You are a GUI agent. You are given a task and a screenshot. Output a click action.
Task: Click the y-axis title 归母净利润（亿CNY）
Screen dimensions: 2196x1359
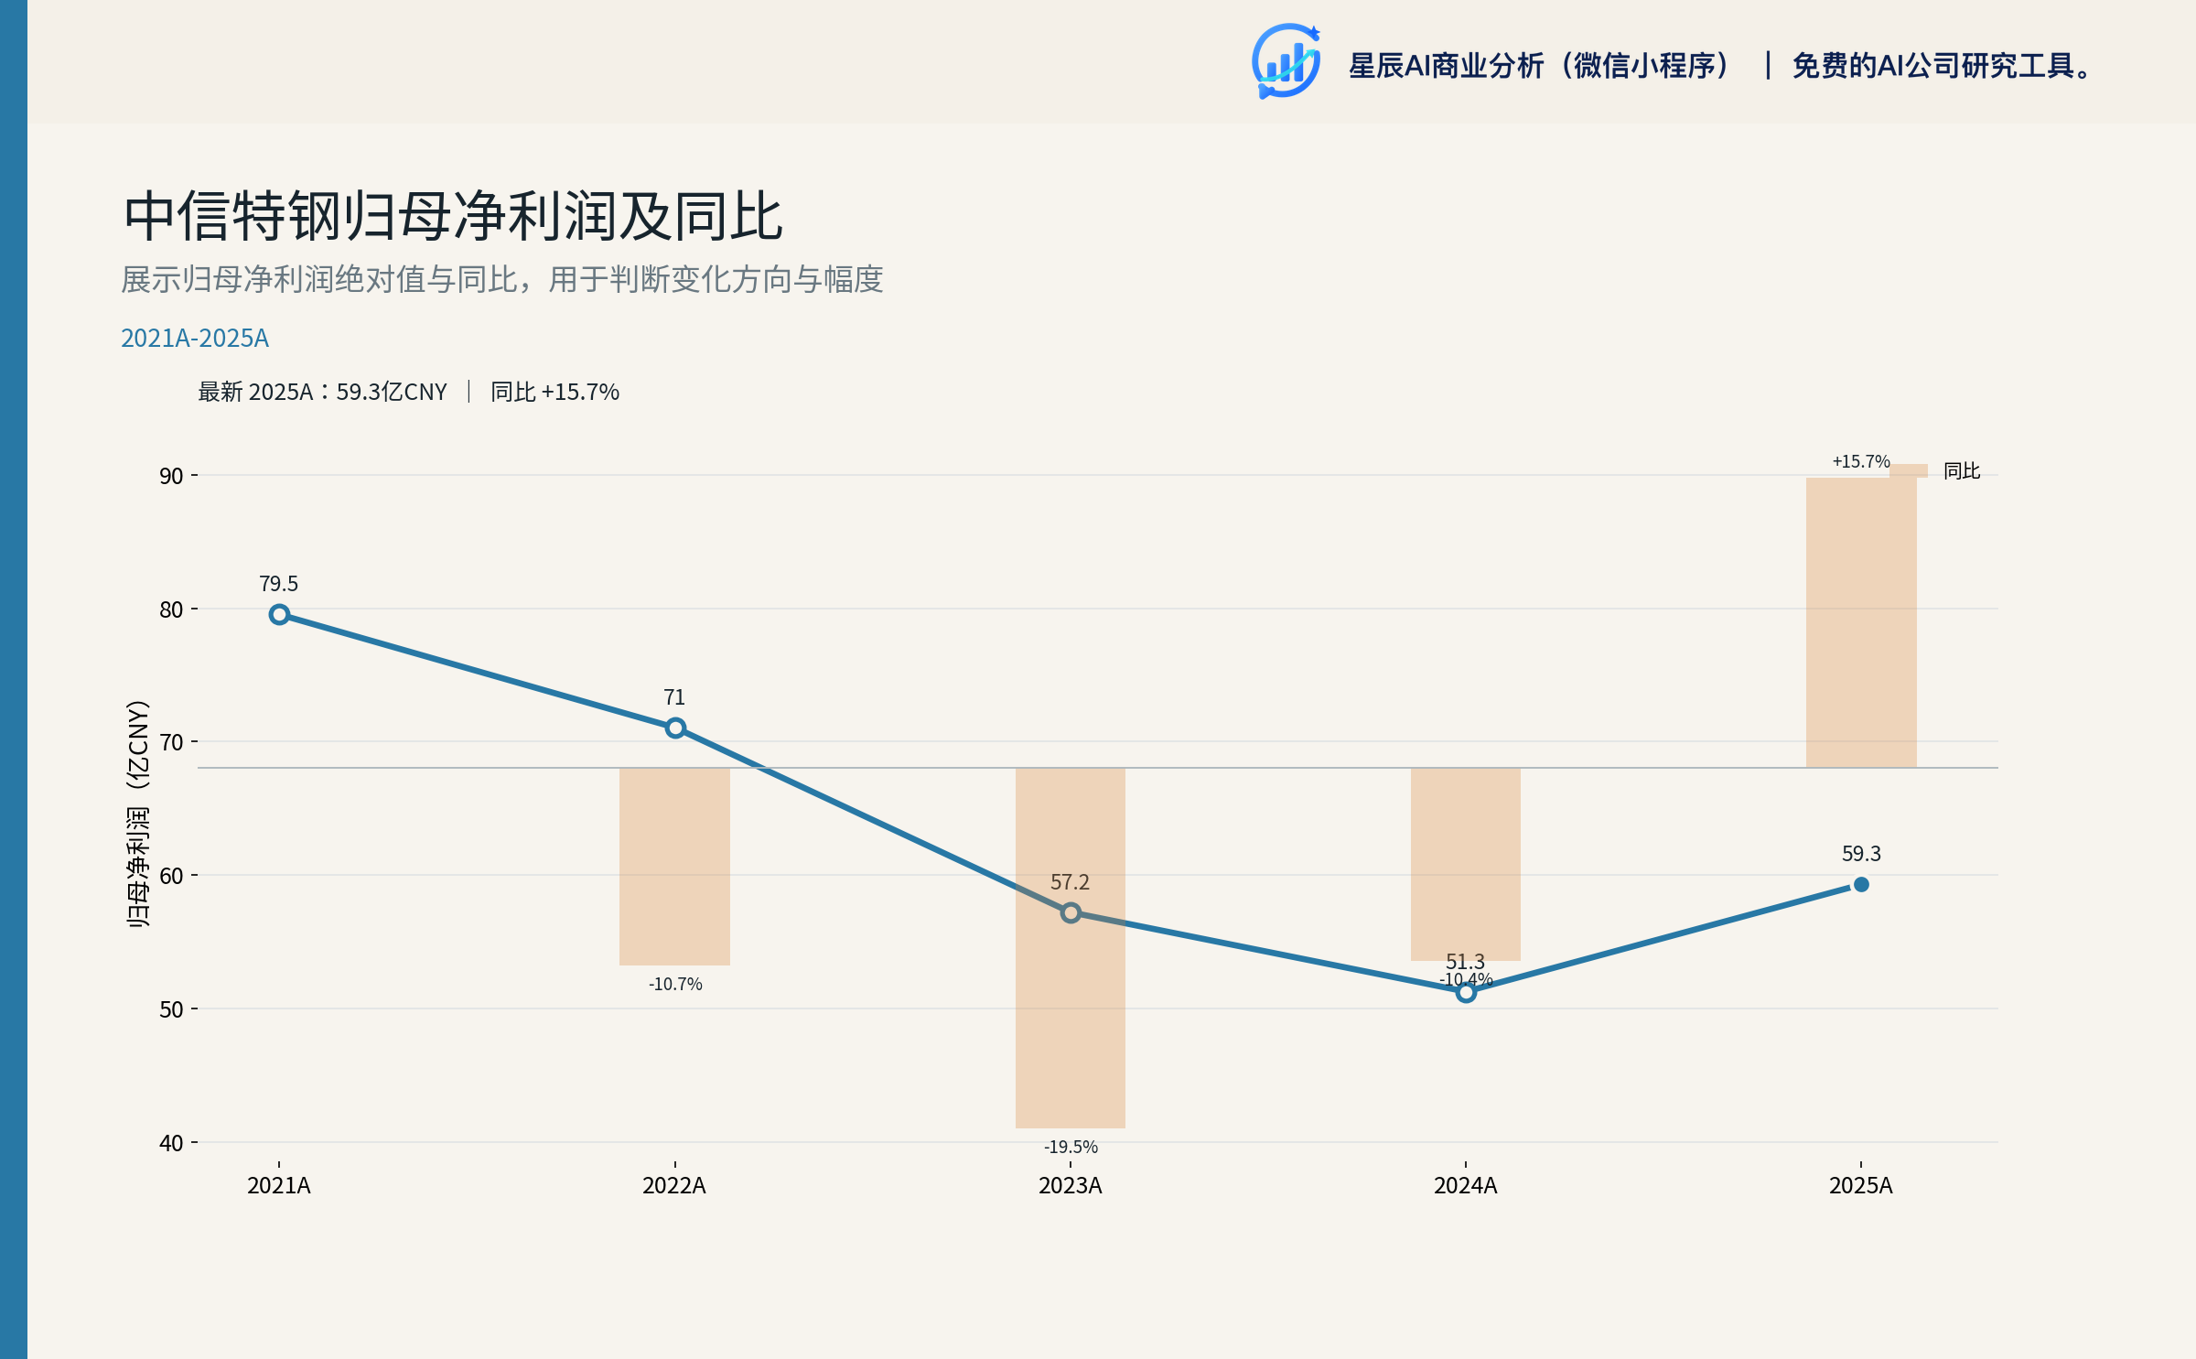click(137, 814)
